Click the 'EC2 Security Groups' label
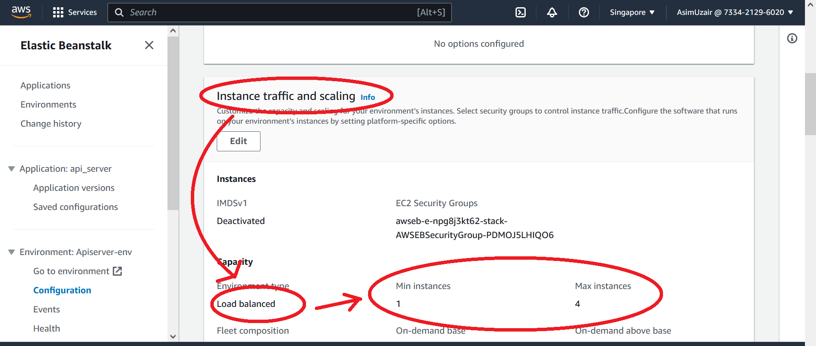 [436, 203]
